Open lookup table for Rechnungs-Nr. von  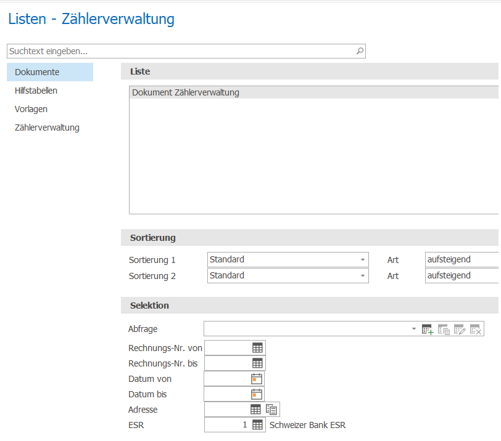257,347
